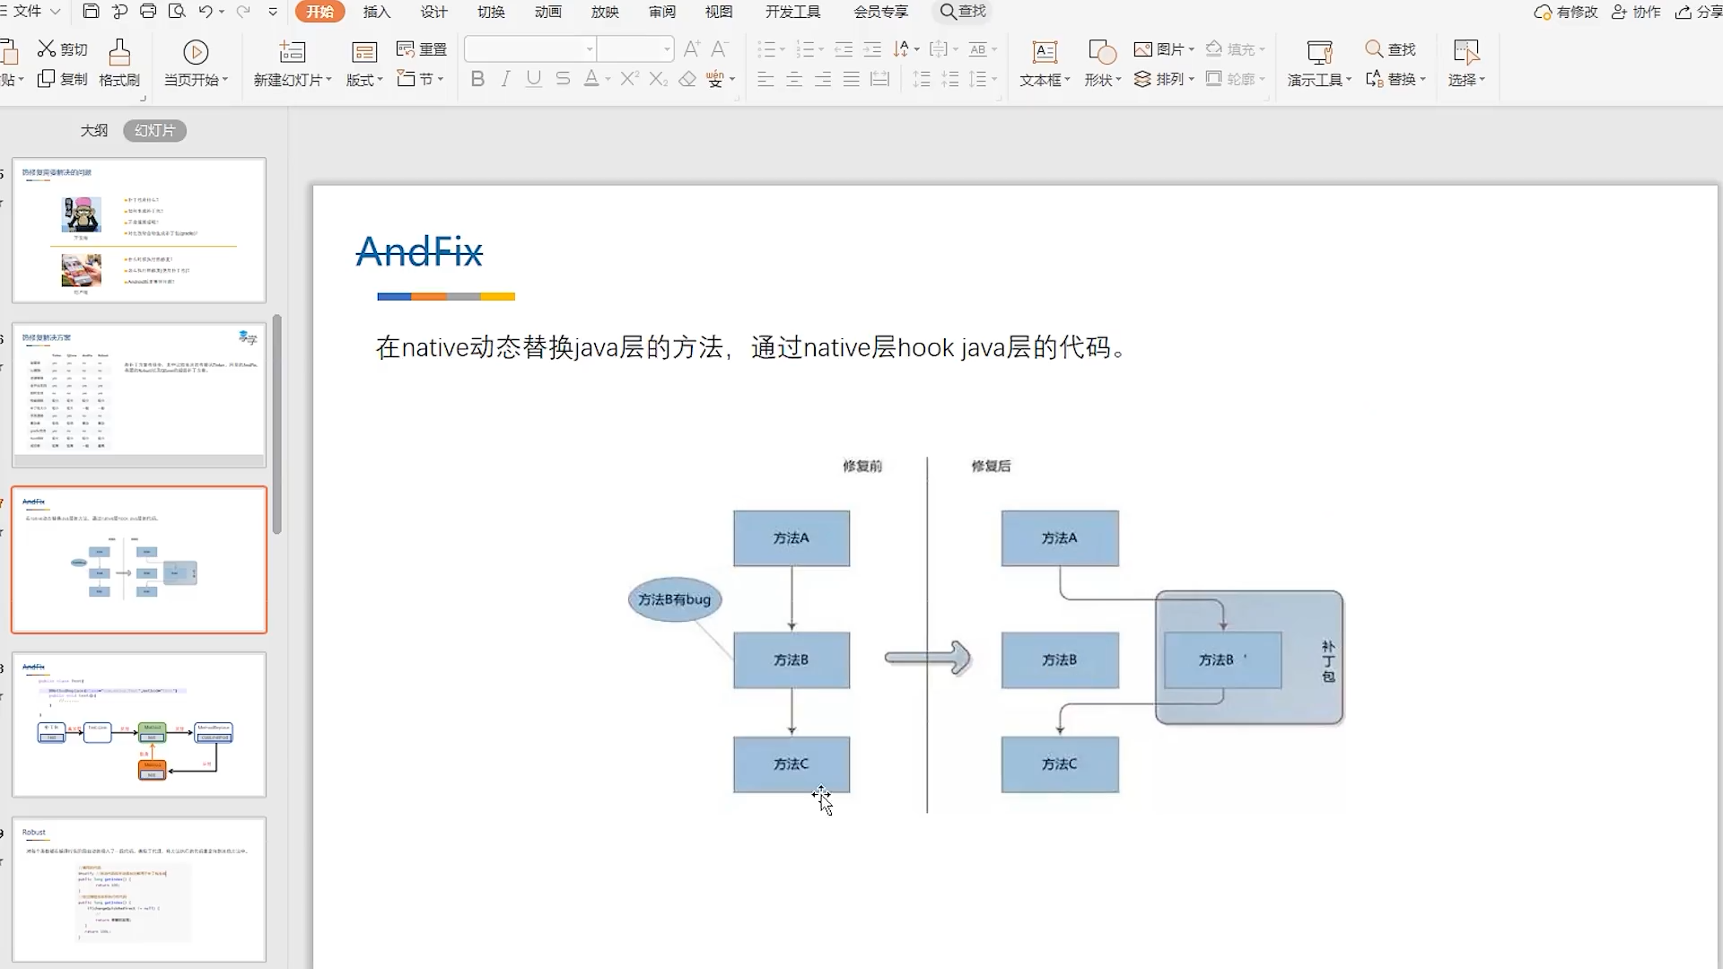Click the Print icon in top toolbar
This screenshot has width=1723, height=969.
point(148,12)
